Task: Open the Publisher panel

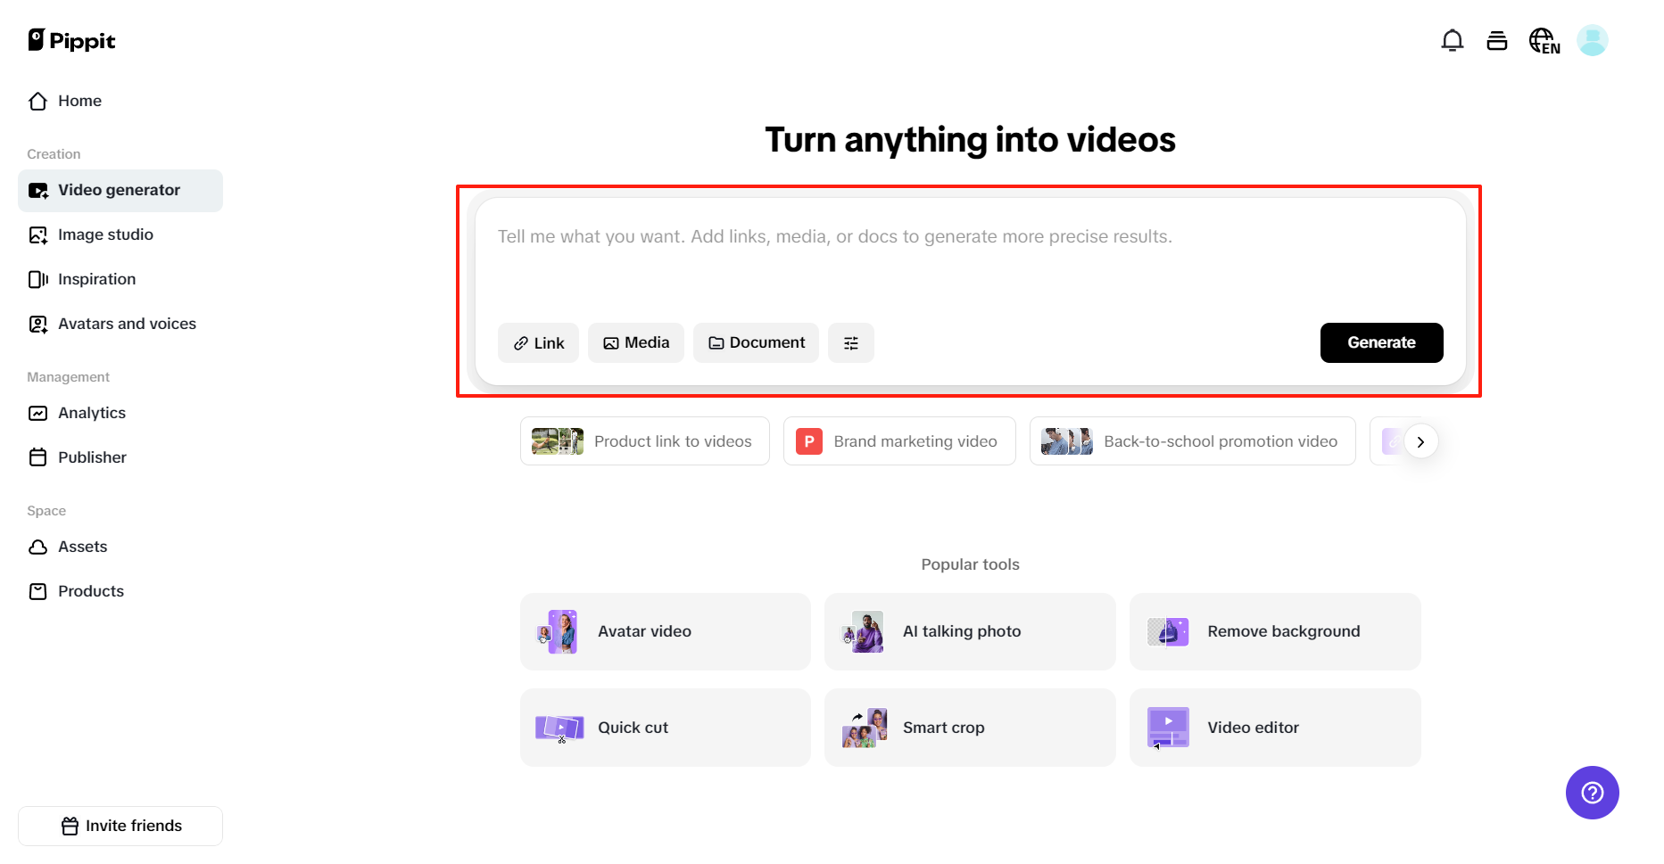Action: tap(92, 457)
